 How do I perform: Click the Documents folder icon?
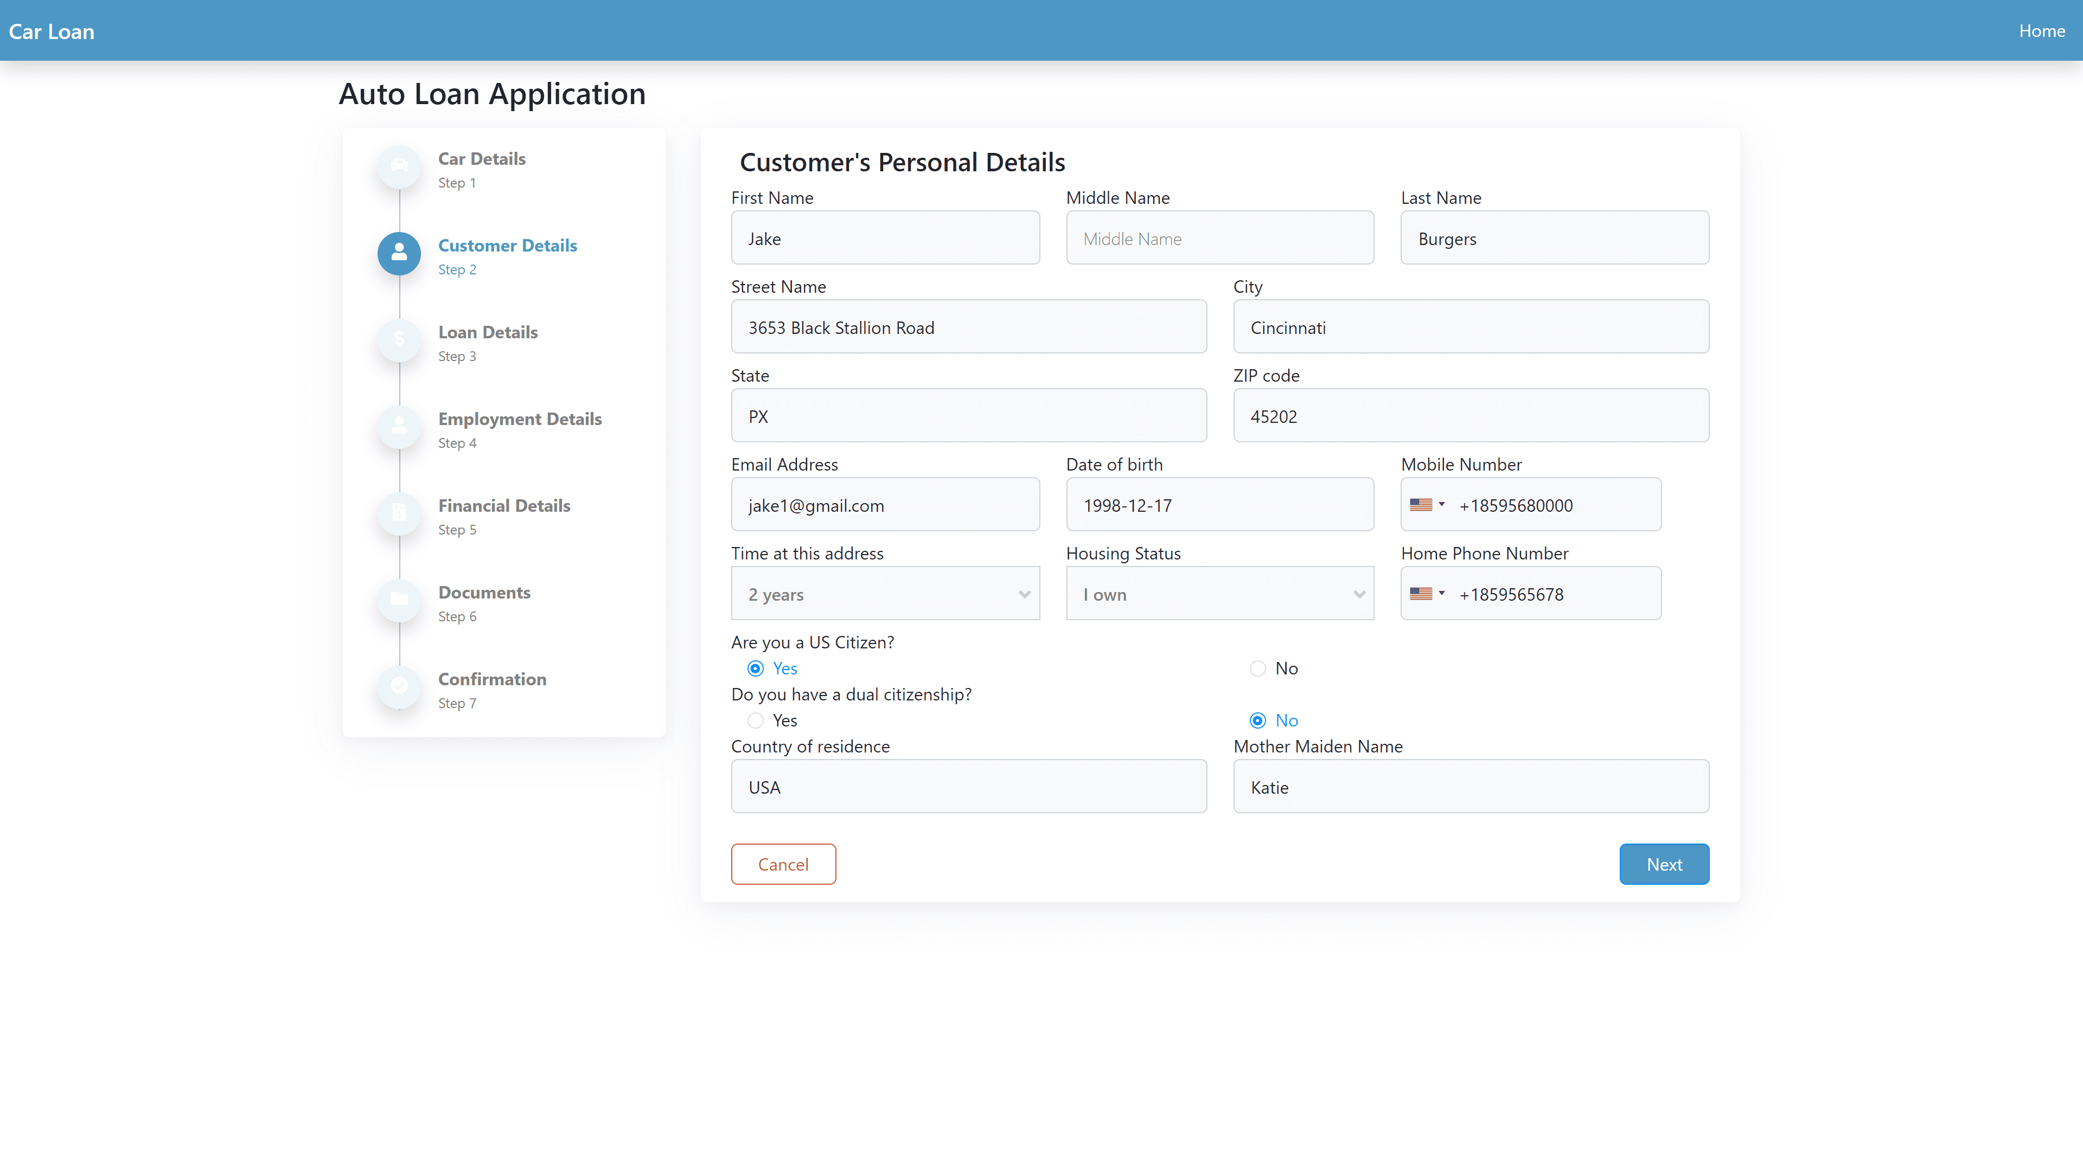coord(399,600)
